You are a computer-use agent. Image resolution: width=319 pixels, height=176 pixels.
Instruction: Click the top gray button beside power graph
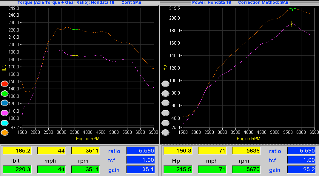tap(165, 84)
